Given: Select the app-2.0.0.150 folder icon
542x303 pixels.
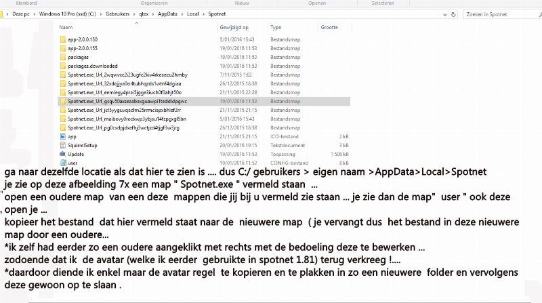Looking at the screenshot, I should 63,39.
